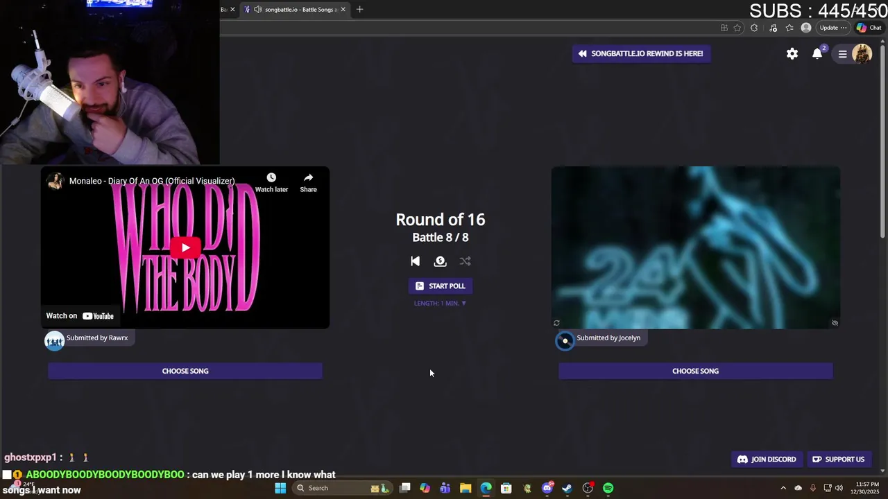Open the browser profile icon

pos(805,28)
